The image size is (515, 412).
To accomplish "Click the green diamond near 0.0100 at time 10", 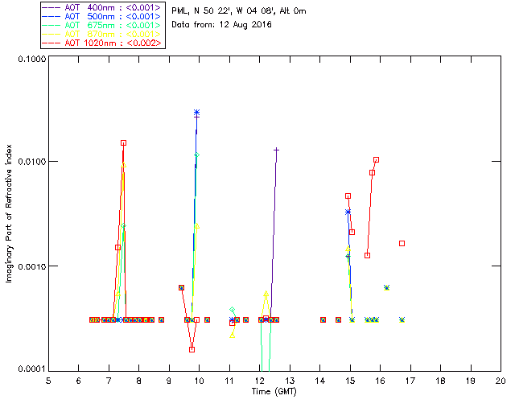I will tap(196, 155).
